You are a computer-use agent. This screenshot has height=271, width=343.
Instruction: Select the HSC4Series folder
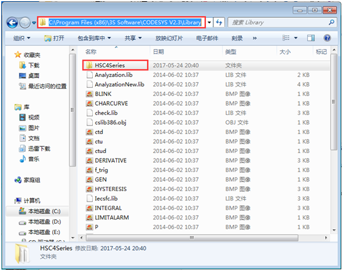click(x=116, y=65)
